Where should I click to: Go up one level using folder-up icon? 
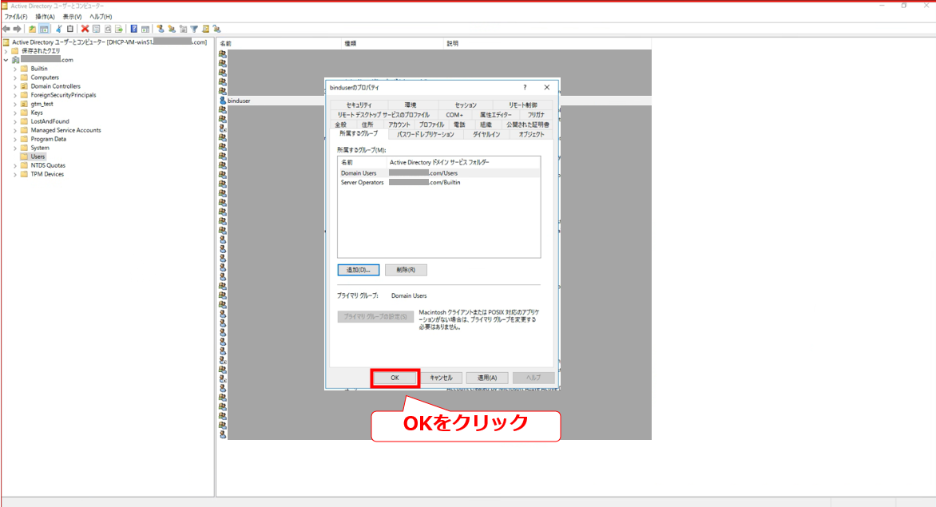point(32,29)
